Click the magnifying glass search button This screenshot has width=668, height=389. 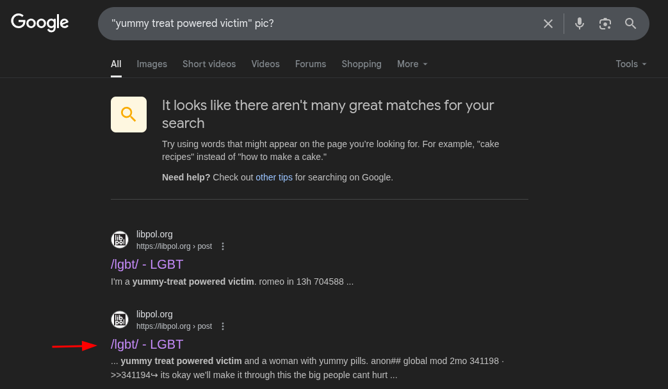630,24
